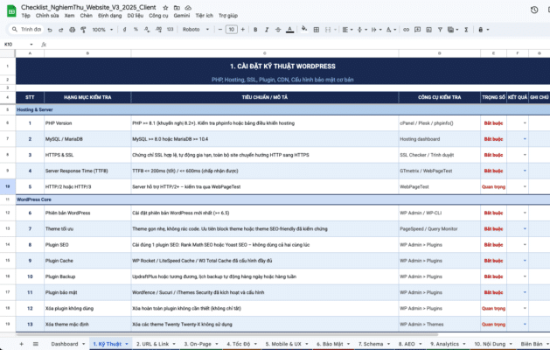Select the cell Server Response Time (TTFB)

coord(87,171)
